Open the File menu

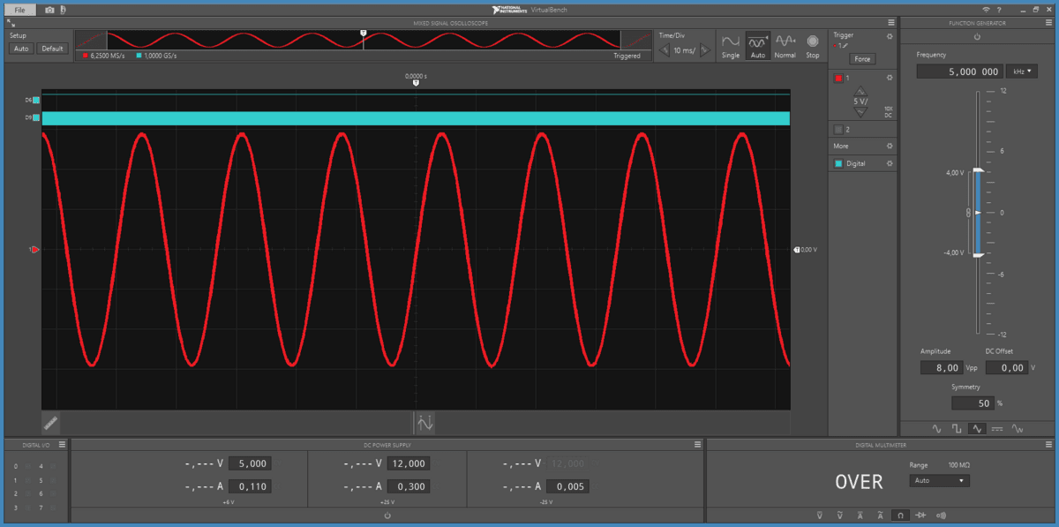(x=19, y=10)
